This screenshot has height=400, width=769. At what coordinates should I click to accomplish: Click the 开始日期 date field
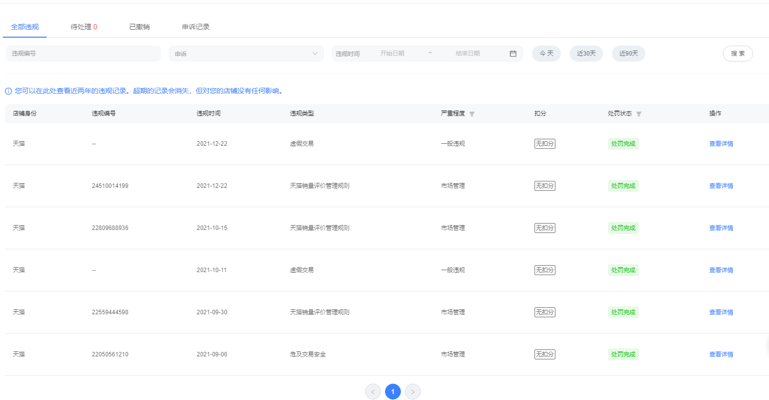click(392, 54)
